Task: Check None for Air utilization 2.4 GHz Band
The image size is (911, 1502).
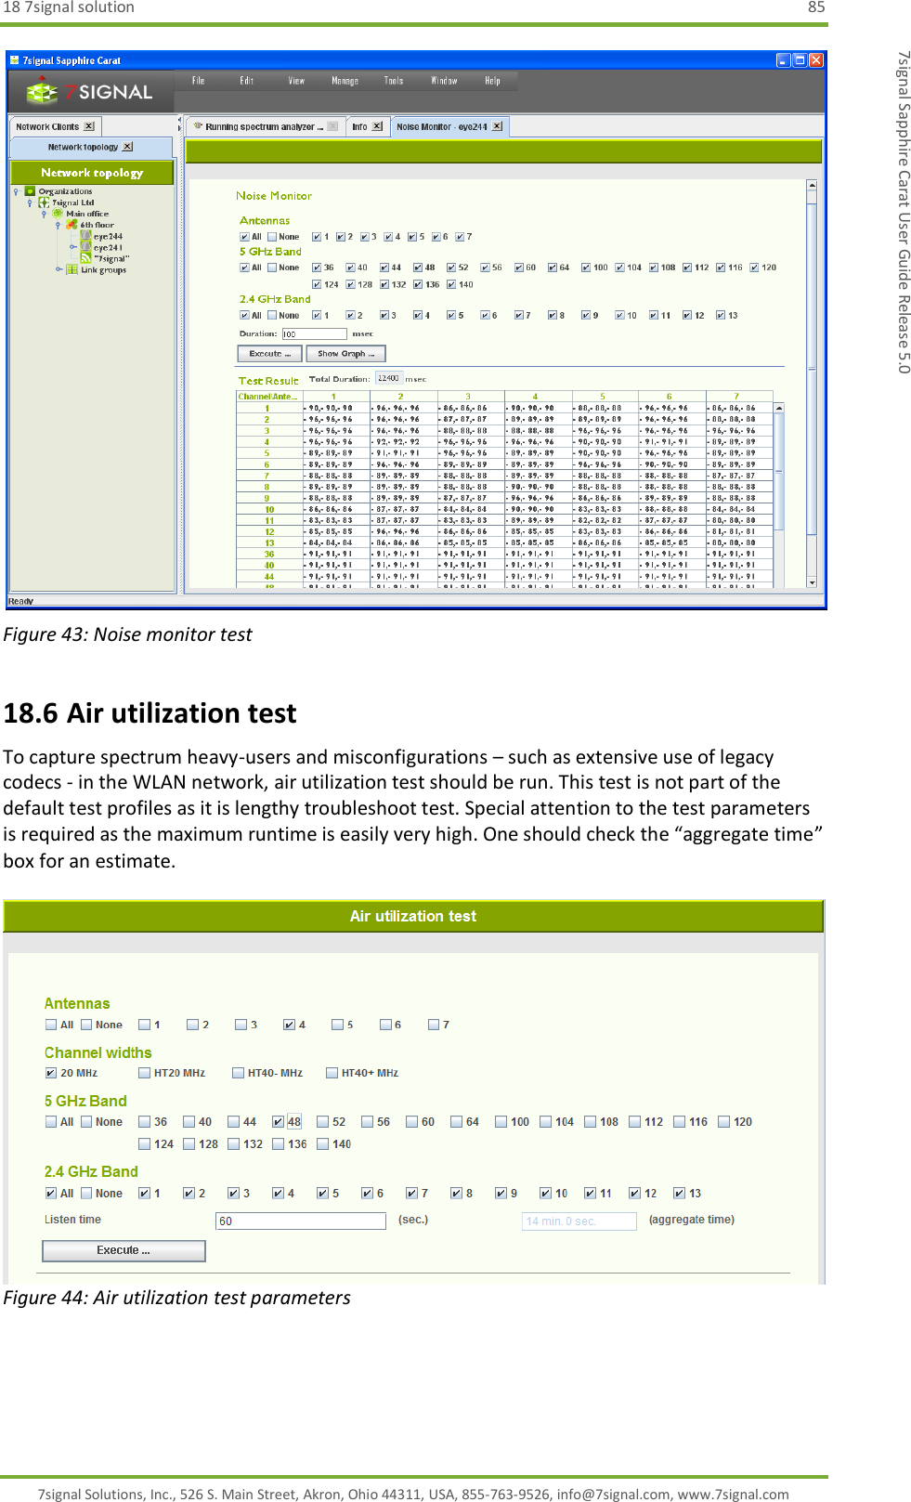Action: 86,1194
